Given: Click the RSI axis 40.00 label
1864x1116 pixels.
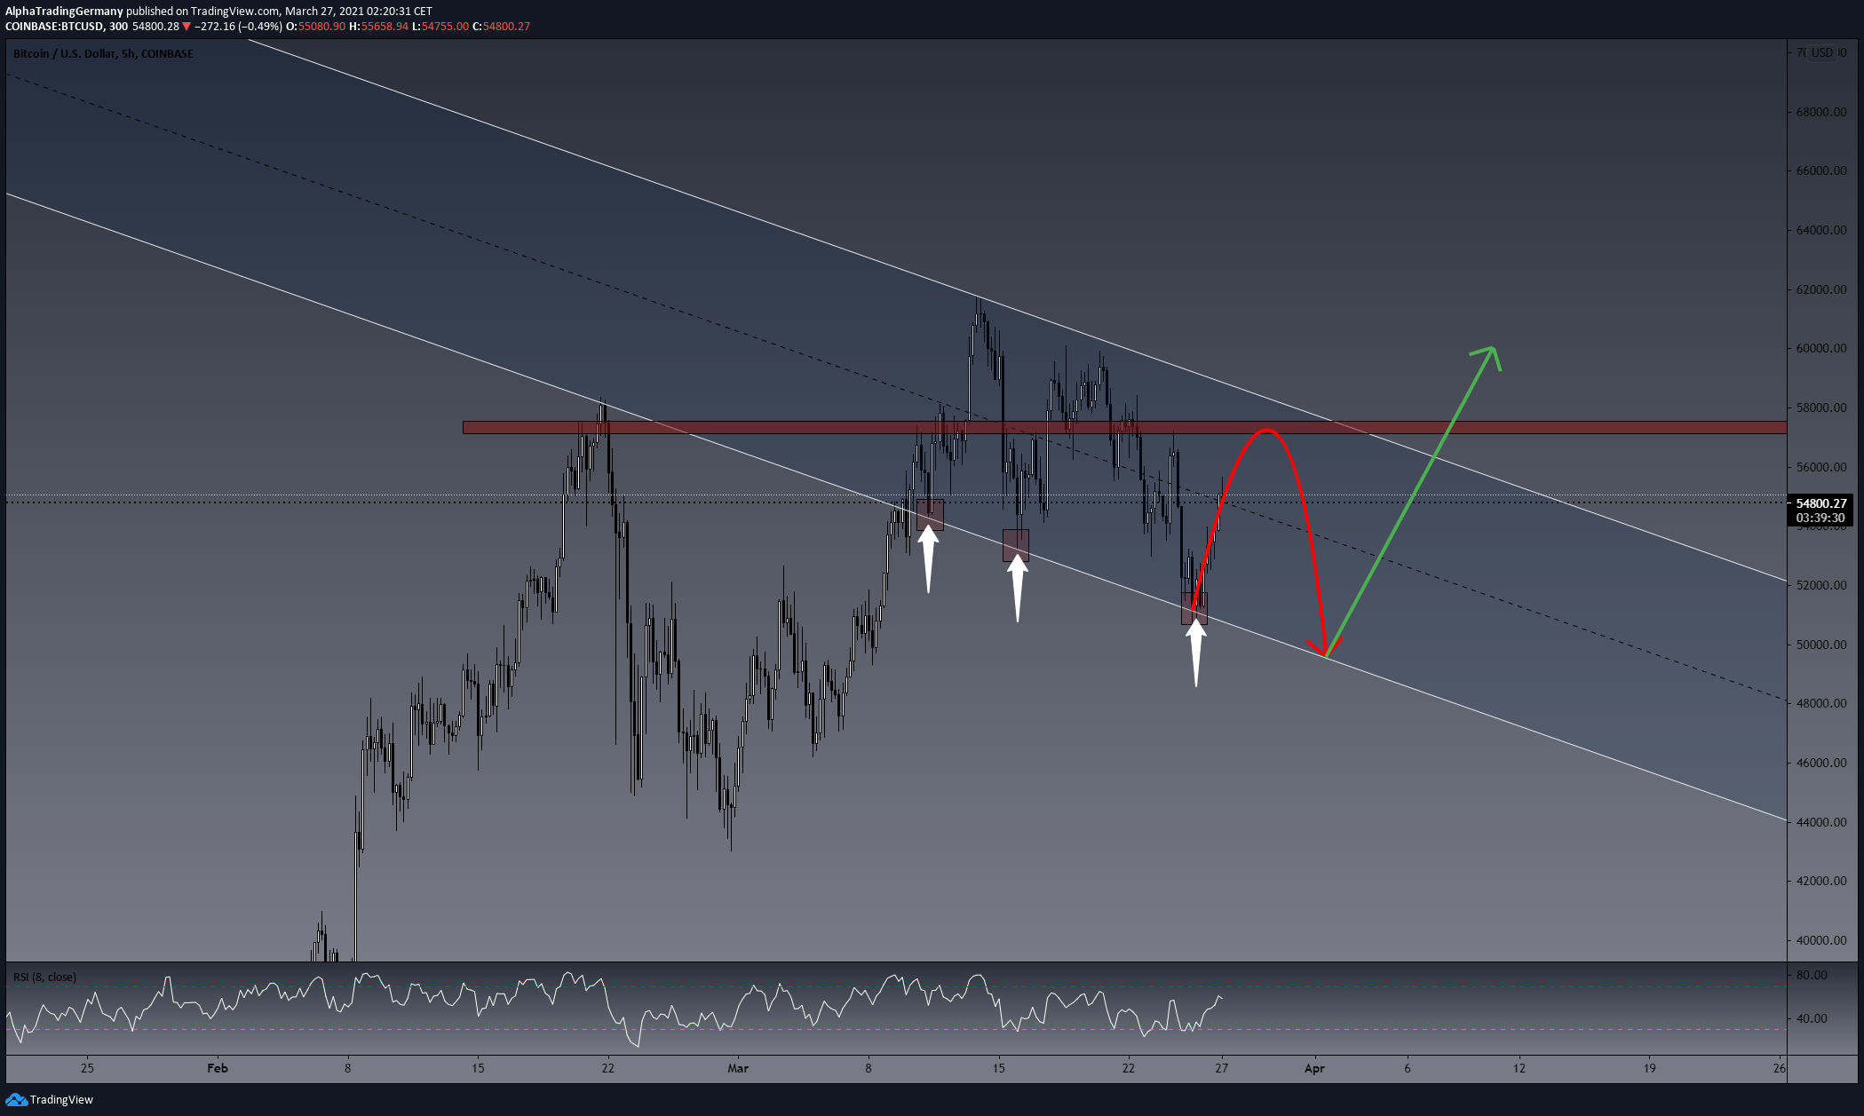Looking at the screenshot, I should 1812,1018.
